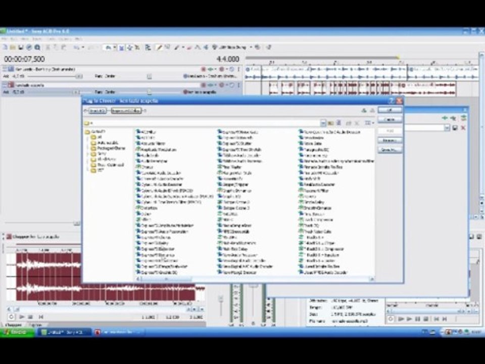Click the Save project toolbar icon
The image size is (485, 364).
[21, 48]
